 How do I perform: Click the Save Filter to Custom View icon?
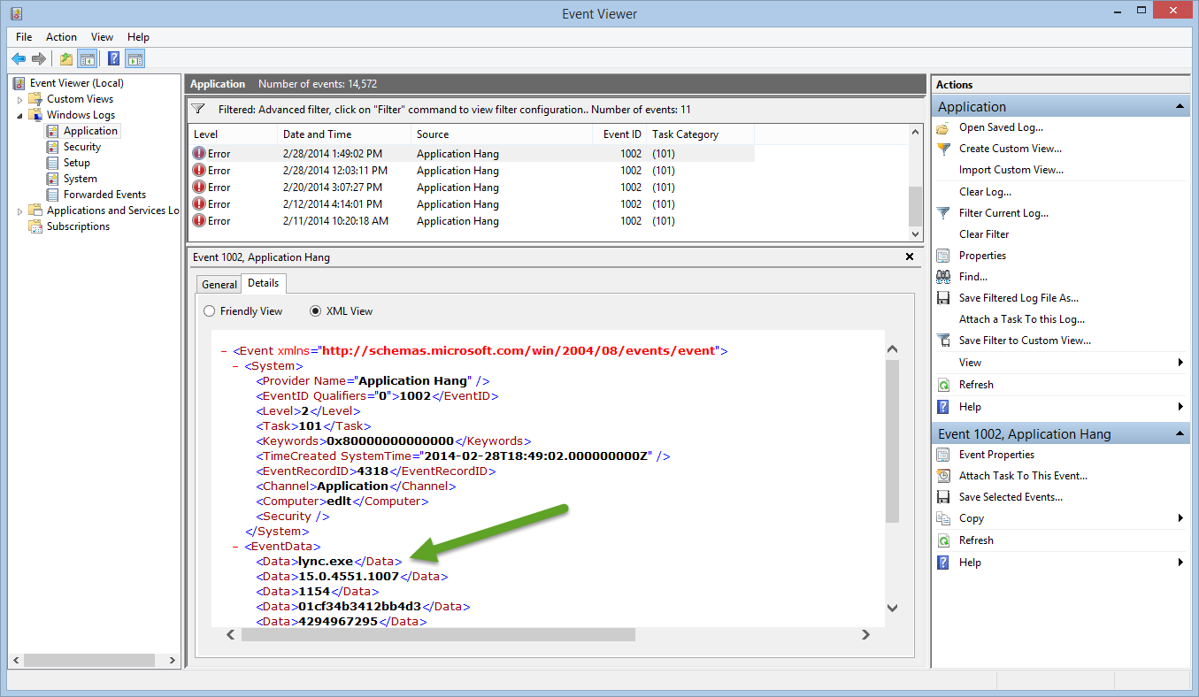tap(943, 341)
